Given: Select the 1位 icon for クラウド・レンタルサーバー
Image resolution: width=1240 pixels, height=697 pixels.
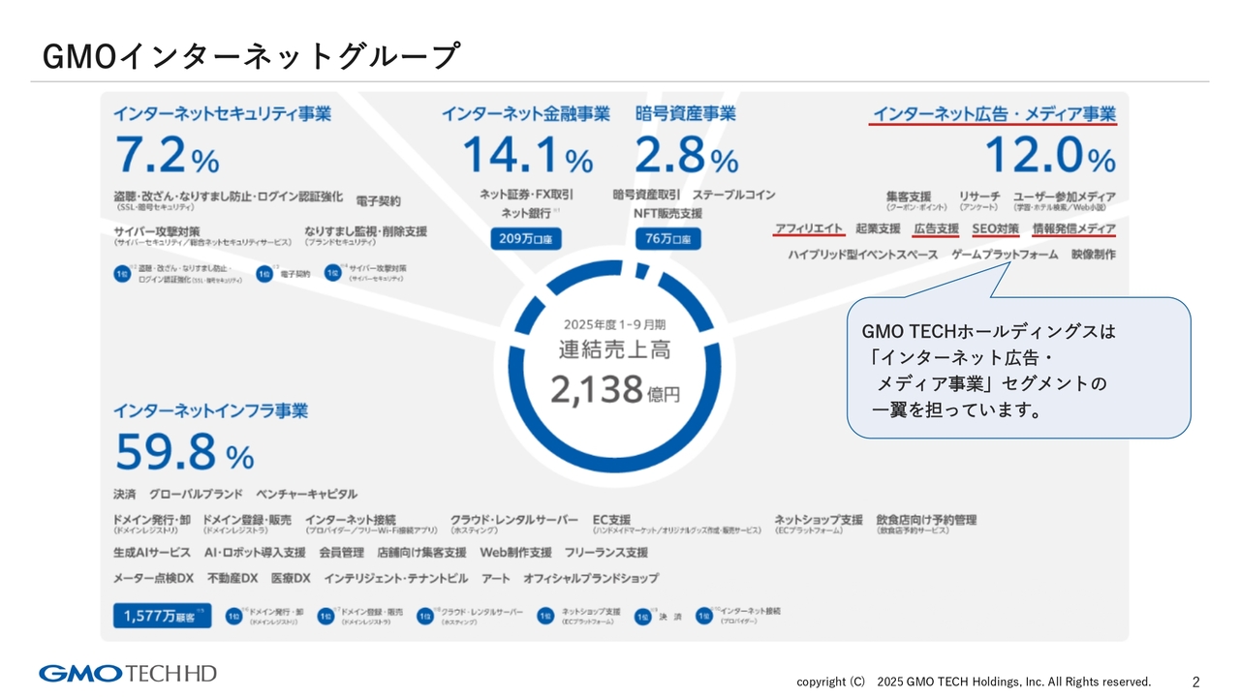Looking at the screenshot, I should click(423, 616).
